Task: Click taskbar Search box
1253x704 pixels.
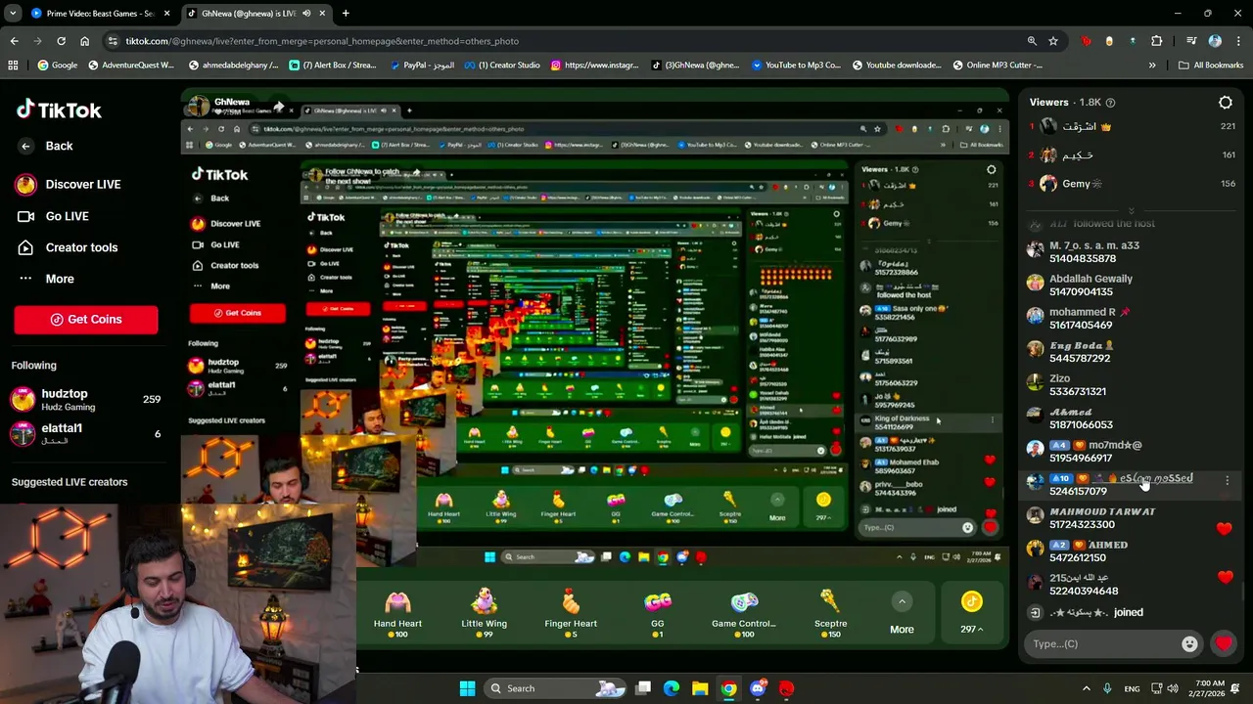Action: coord(556,688)
